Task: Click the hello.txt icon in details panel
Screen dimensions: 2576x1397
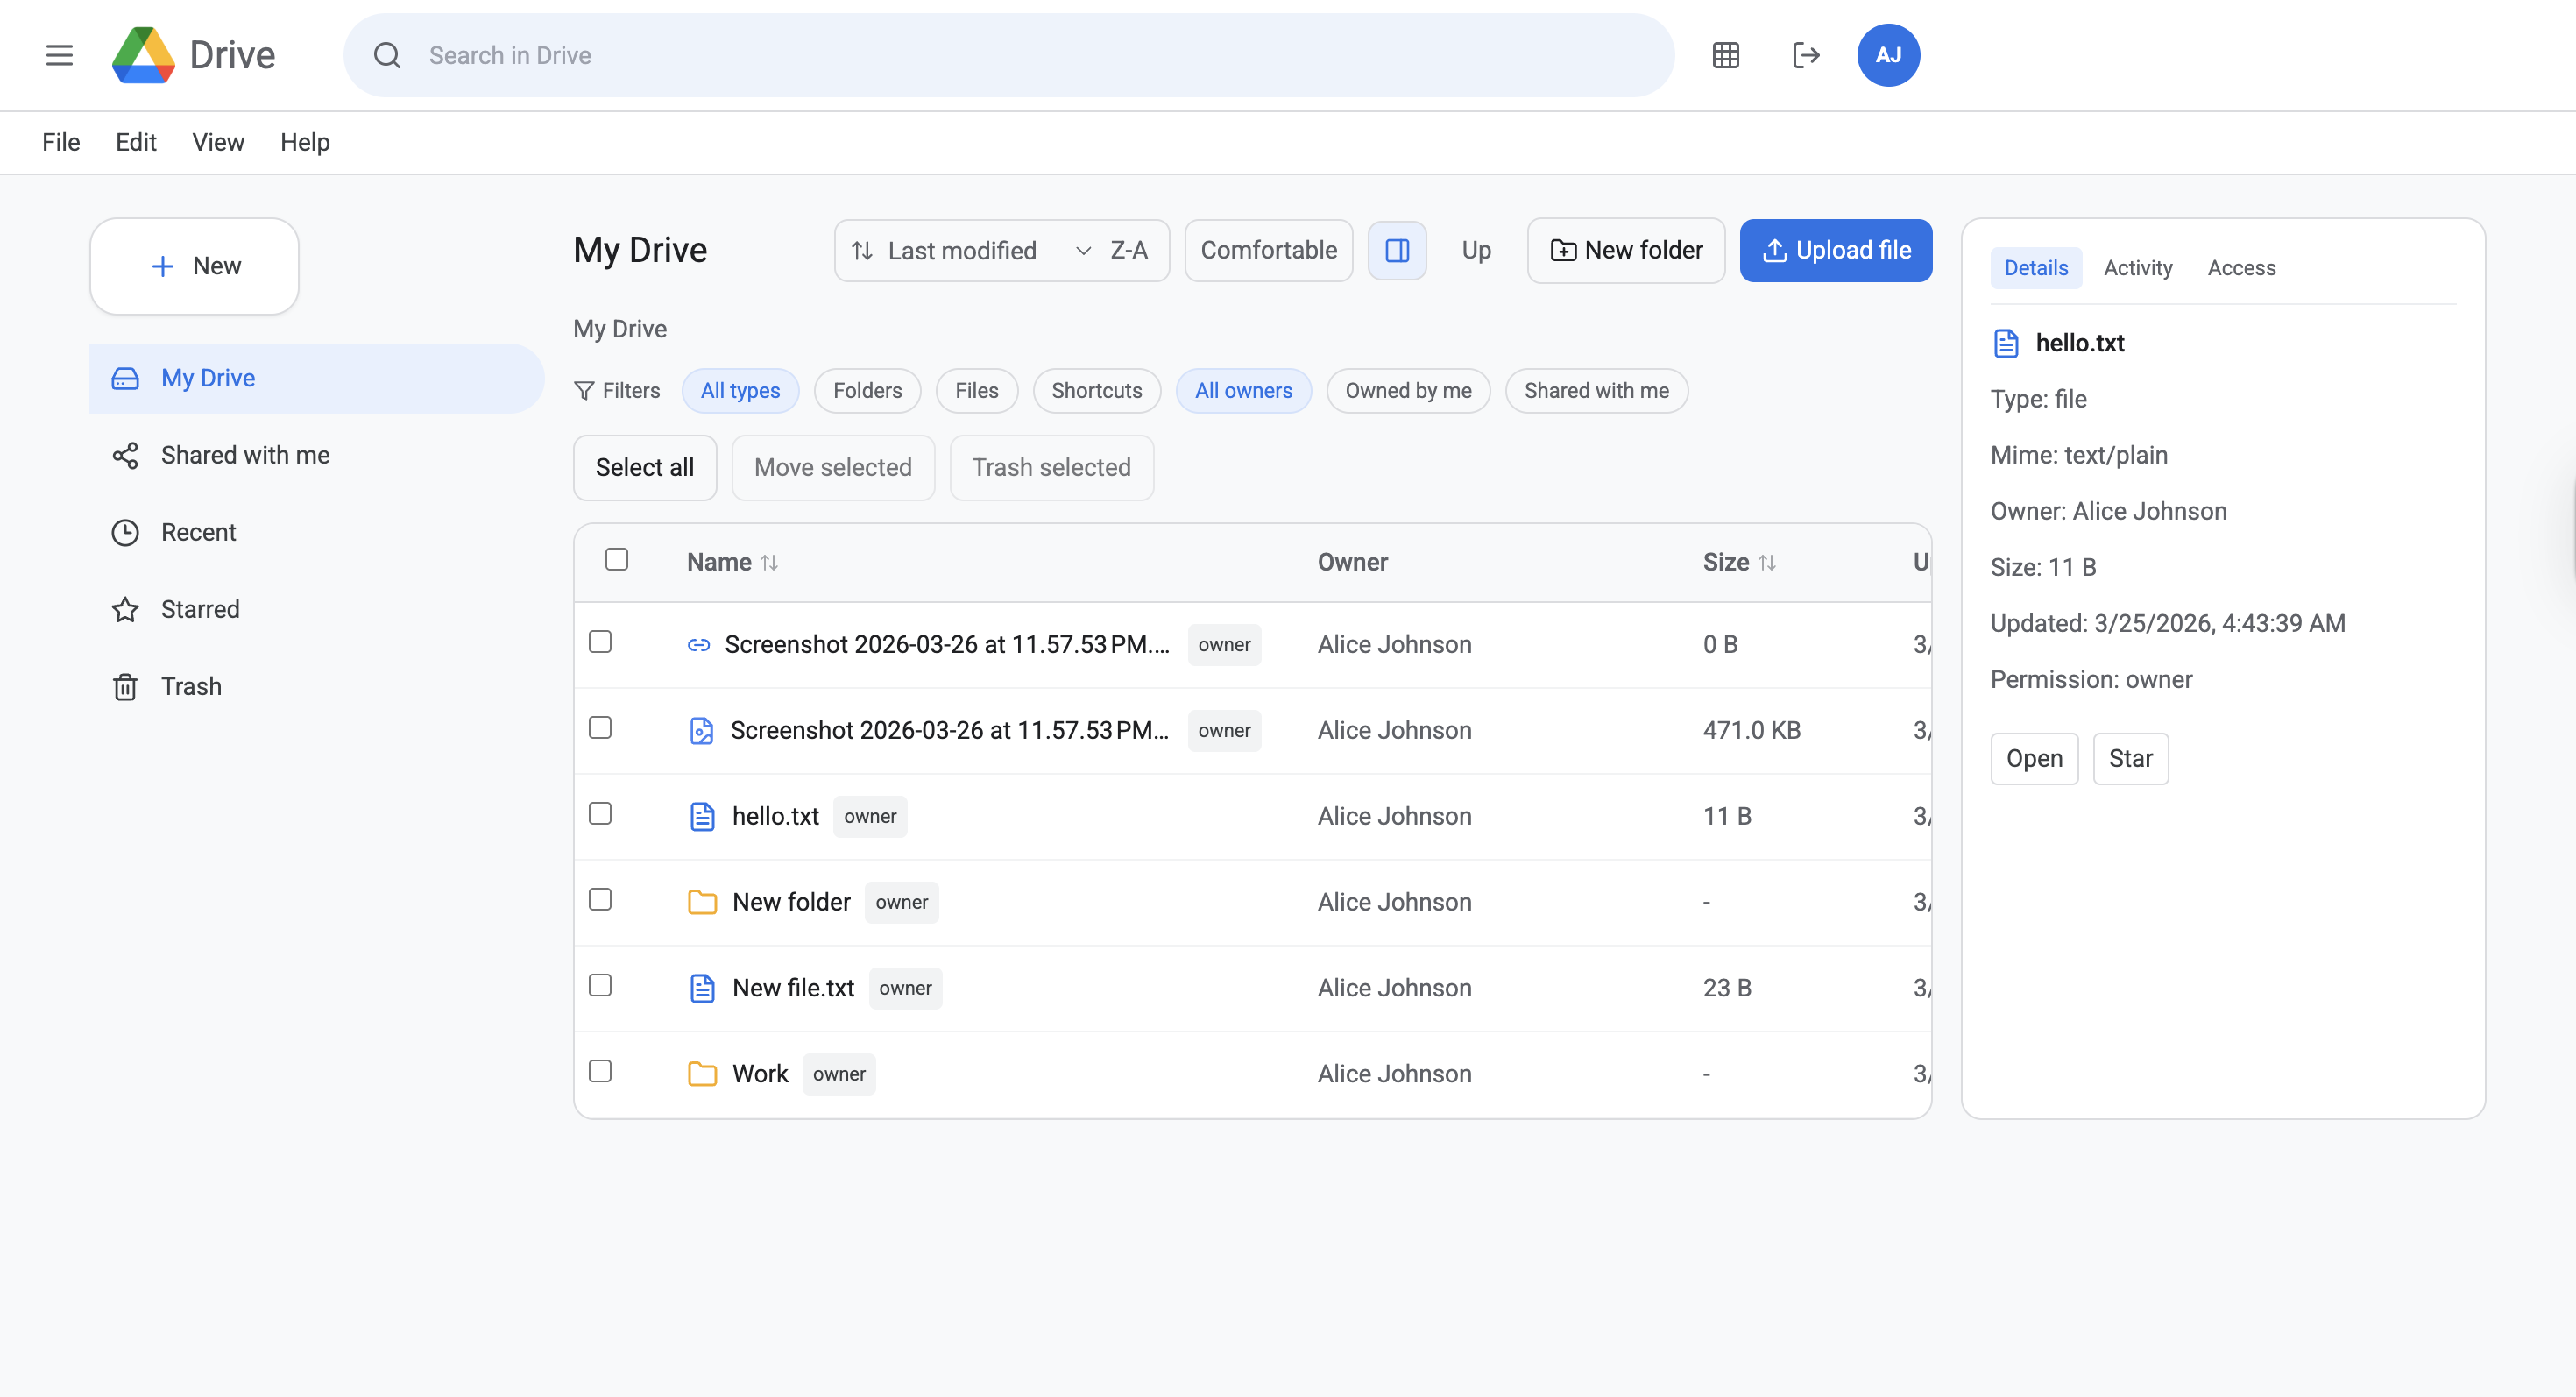Action: pos(2006,343)
